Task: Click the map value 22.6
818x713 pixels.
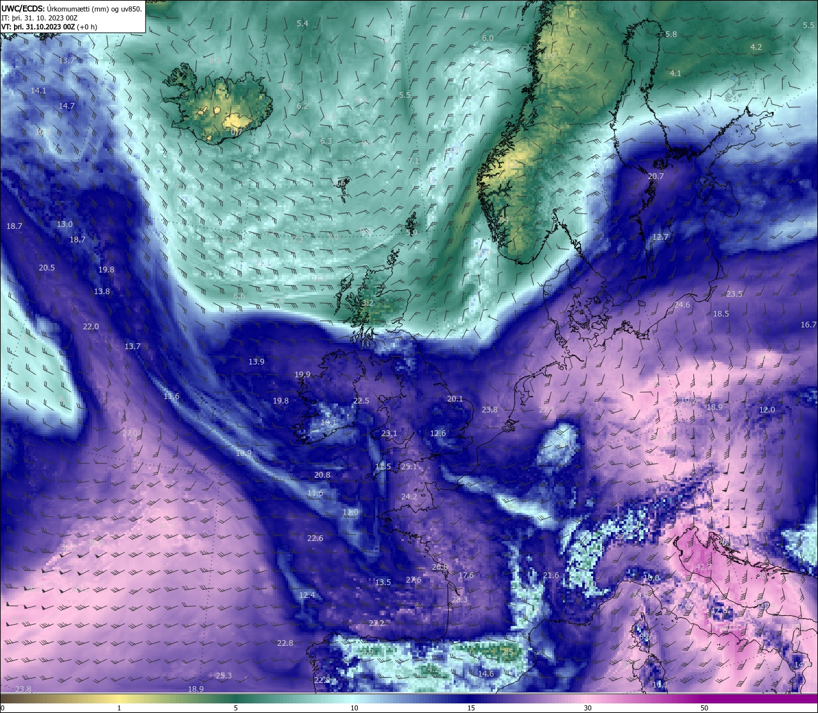Action: 315,538
